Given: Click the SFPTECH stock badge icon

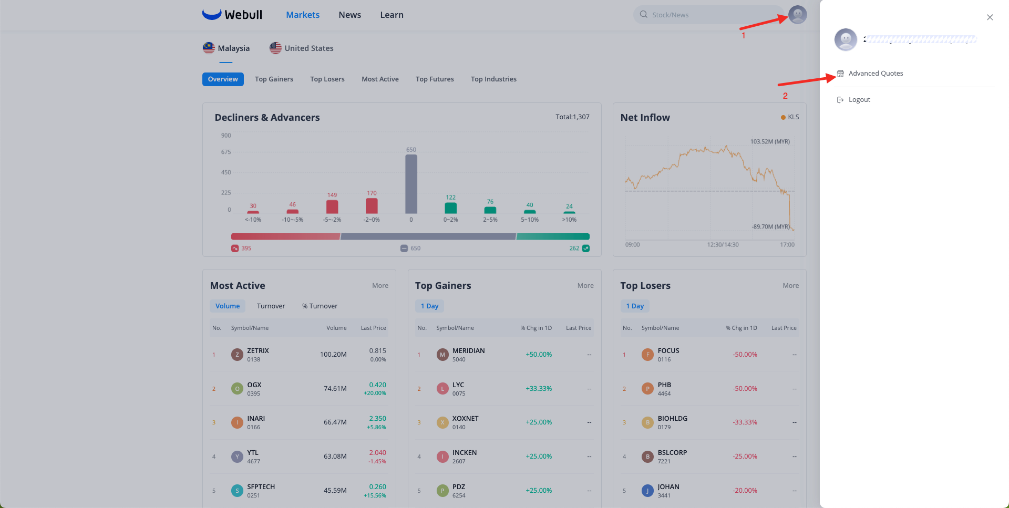Looking at the screenshot, I should (237, 491).
